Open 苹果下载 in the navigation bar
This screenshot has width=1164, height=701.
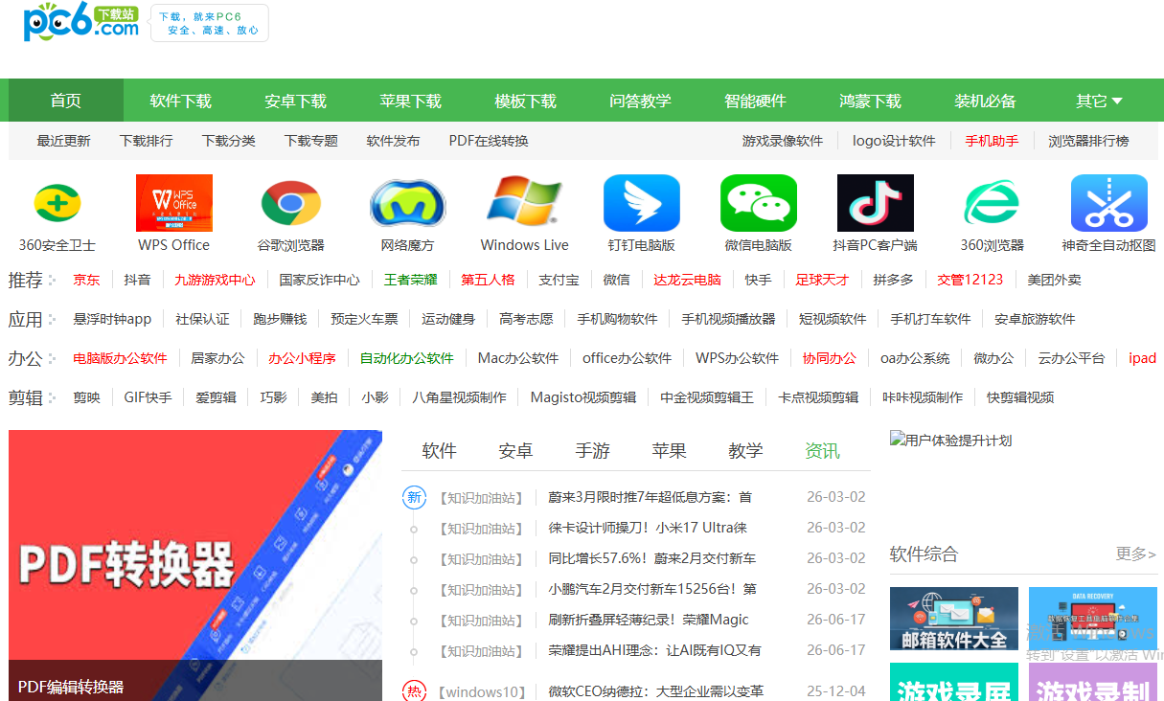tap(411, 101)
